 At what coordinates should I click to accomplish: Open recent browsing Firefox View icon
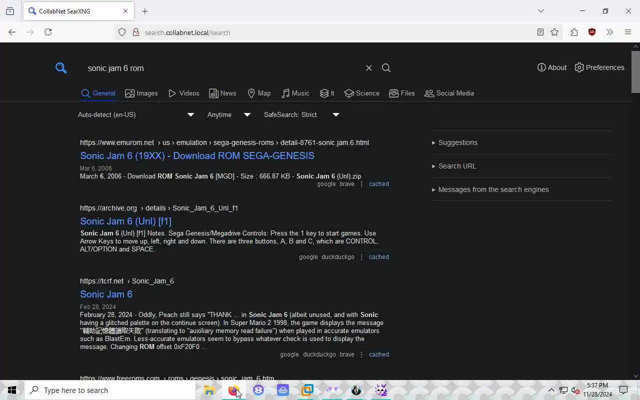(x=10, y=11)
